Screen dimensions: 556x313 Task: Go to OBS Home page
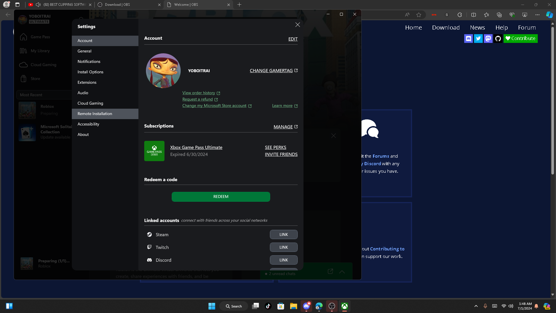point(413,28)
